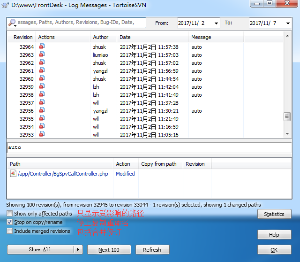Click the log list scroll-down arrow
300x262 pixels.
point(287,134)
